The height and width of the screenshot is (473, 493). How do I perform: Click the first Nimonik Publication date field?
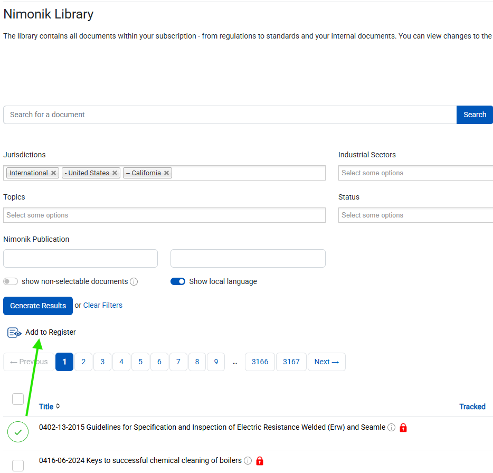coord(80,259)
